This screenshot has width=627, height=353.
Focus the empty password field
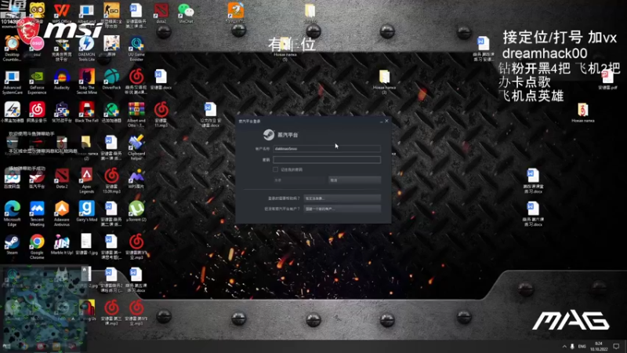(x=327, y=160)
